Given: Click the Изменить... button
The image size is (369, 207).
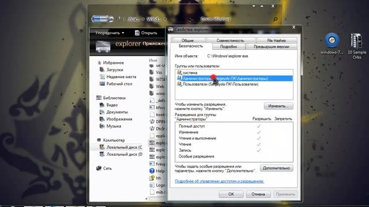Looking at the screenshot, I should click(278, 106).
